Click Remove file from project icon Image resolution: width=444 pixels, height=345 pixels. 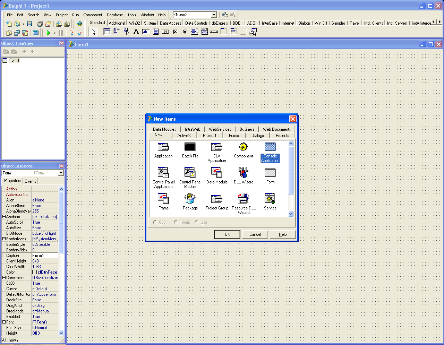(67, 24)
